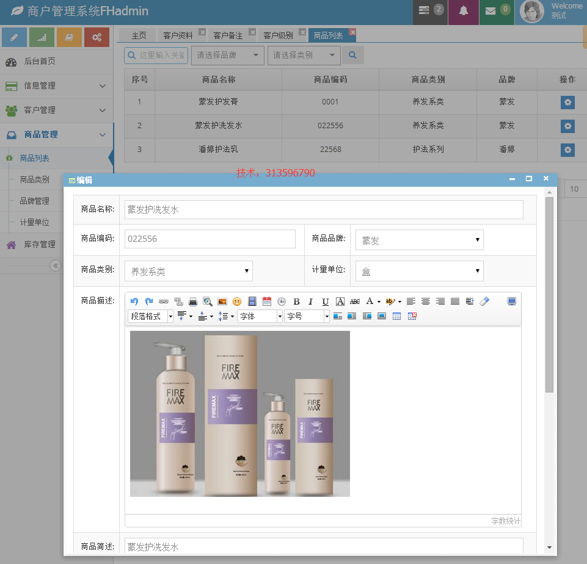Click the undo icon in editor toolbar

coord(134,302)
